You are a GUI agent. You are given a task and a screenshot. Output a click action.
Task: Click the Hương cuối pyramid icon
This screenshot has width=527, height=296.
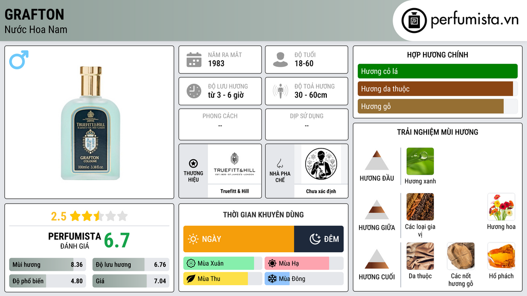[x=377, y=259]
